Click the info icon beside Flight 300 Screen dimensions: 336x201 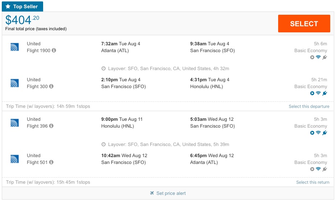[x=51, y=87]
